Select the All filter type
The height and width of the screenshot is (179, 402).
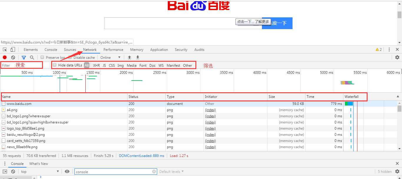click(87, 65)
